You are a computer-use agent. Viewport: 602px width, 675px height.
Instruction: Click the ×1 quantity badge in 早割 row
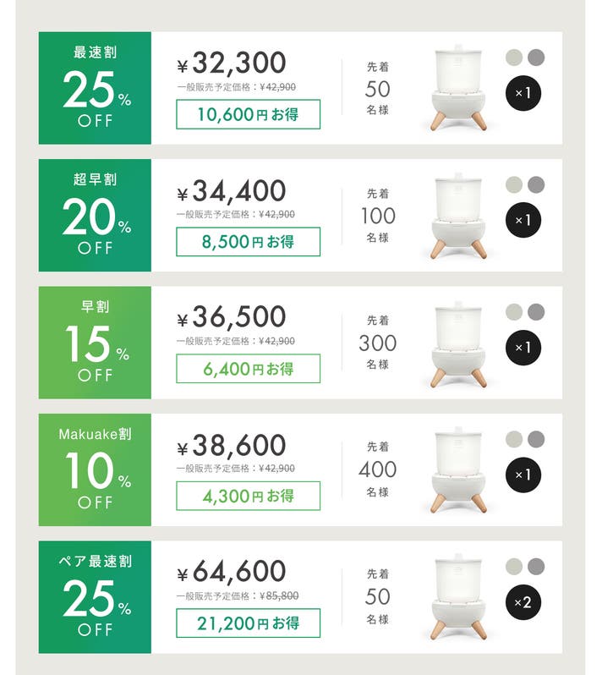click(x=525, y=348)
